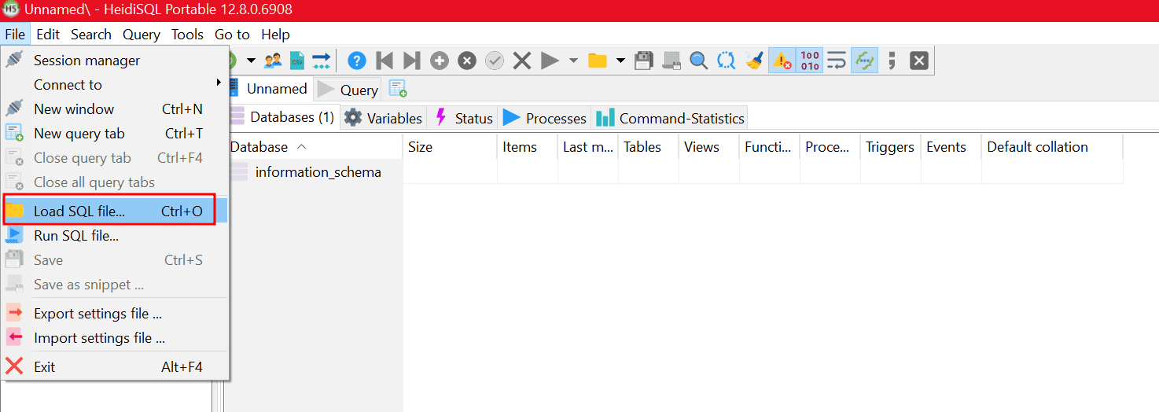Image resolution: width=1159 pixels, height=412 pixels.
Task: Open the Help menu
Action: coord(275,34)
